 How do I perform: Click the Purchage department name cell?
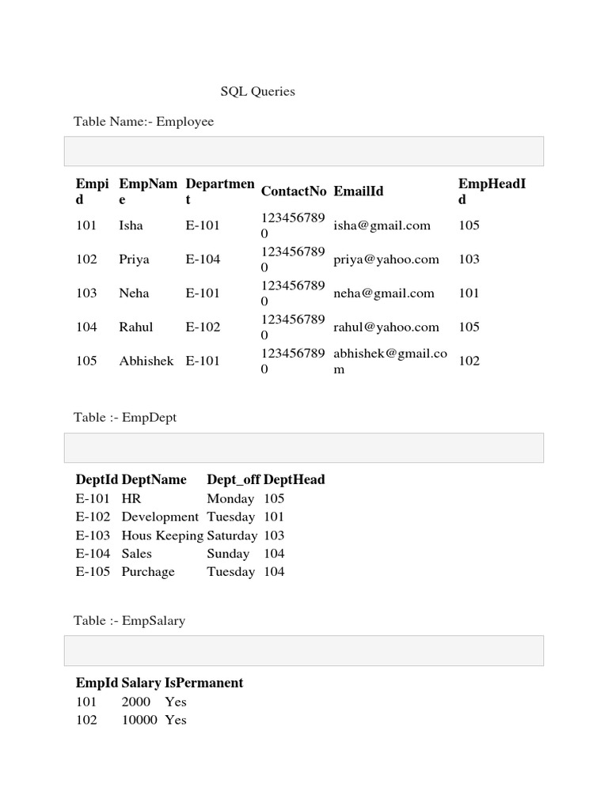(x=148, y=572)
